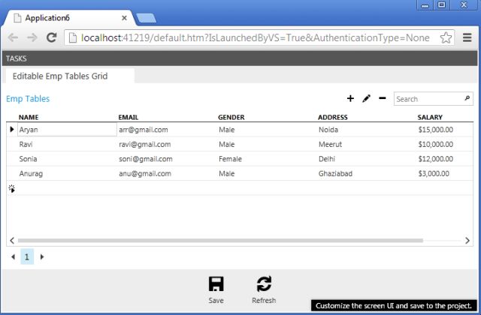This screenshot has width=481, height=315.
Task: Click the $10,000.00 salary cell
Action: 436,144
